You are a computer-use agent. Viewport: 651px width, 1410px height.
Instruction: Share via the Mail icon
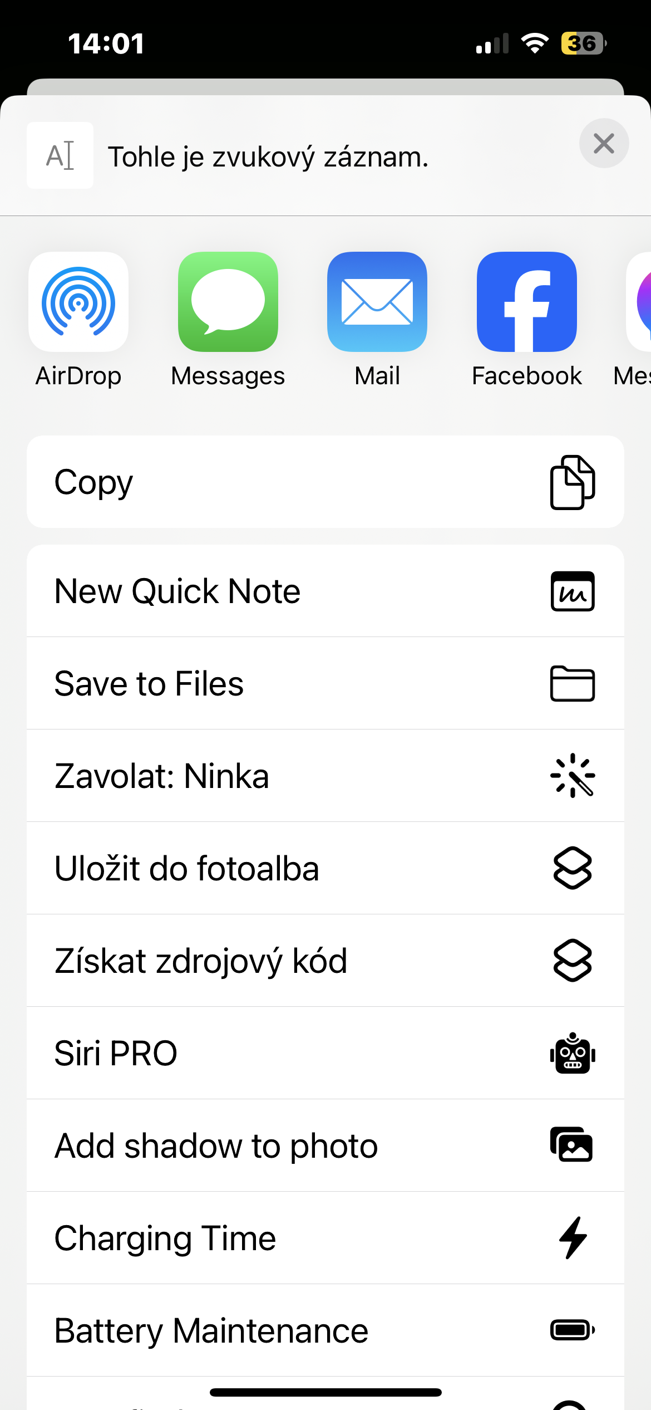[x=377, y=302]
